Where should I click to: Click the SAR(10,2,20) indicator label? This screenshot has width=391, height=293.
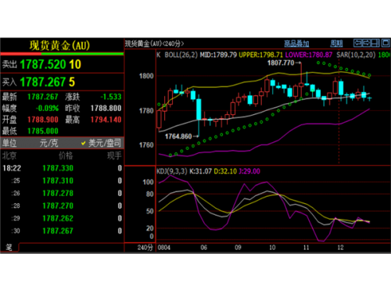click(356, 55)
